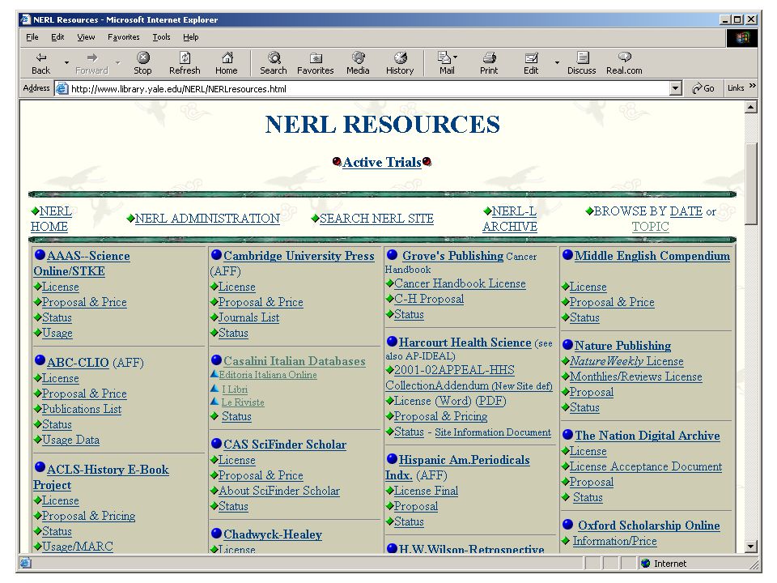
Task: Open the Search toolbar icon
Action: (x=274, y=57)
